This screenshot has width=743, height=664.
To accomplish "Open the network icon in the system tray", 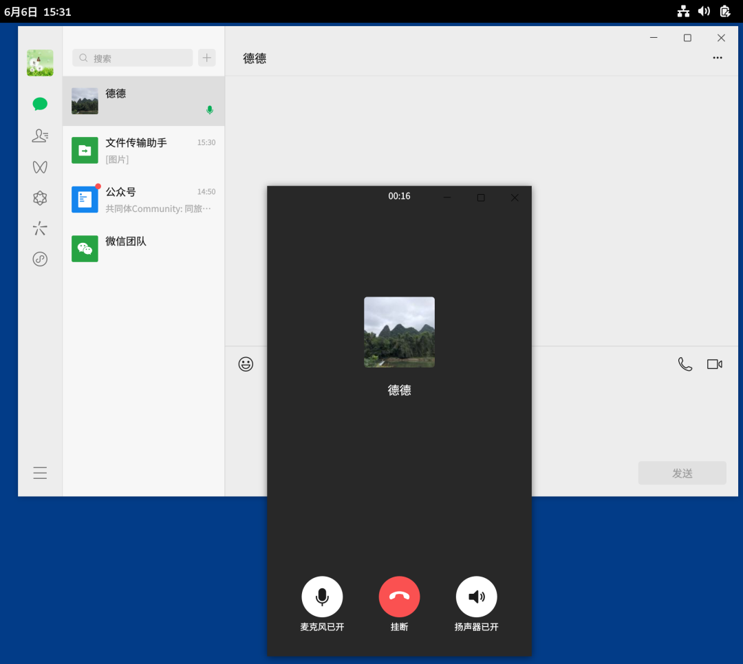I will click(x=683, y=12).
